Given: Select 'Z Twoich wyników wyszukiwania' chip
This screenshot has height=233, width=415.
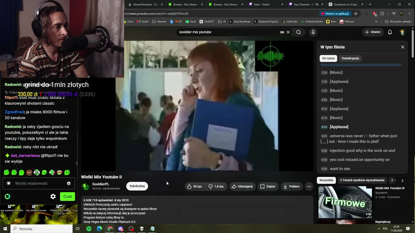Looking at the screenshot, I should pos(362,180).
